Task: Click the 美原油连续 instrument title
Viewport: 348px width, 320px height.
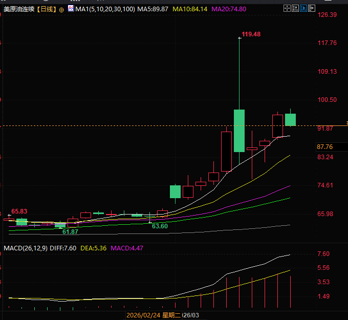Action: point(19,9)
